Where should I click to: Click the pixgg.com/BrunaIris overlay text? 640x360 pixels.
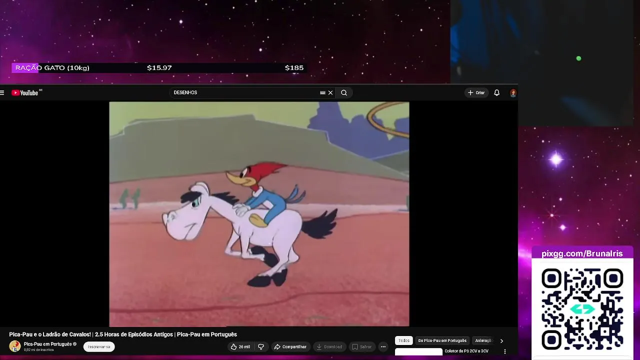[582, 253]
